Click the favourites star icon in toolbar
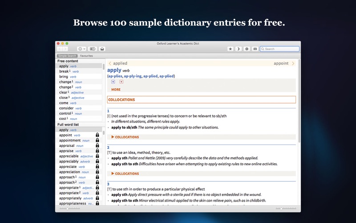This screenshot has height=223, width=356. [230, 49]
